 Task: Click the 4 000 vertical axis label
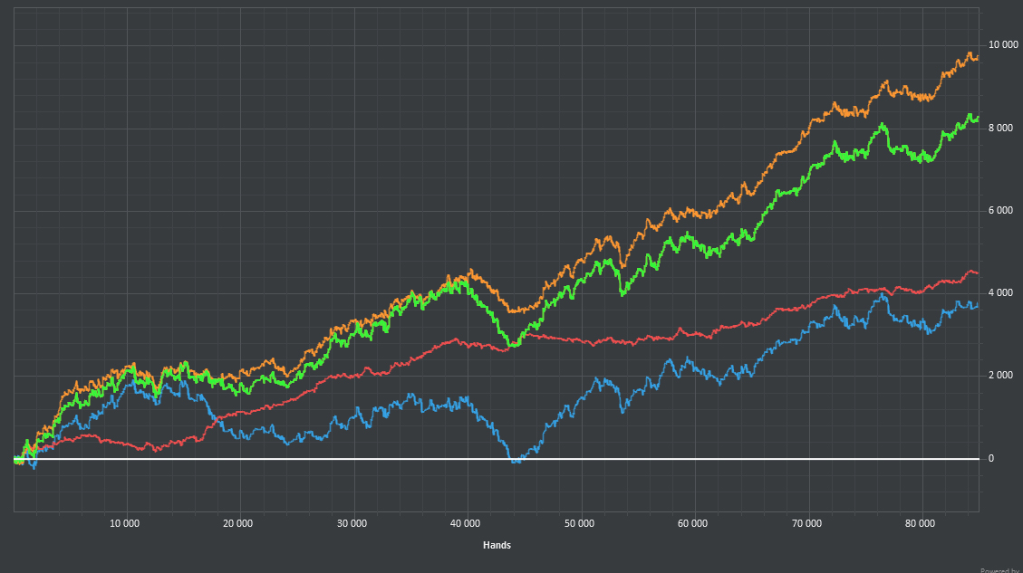[x=999, y=293]
